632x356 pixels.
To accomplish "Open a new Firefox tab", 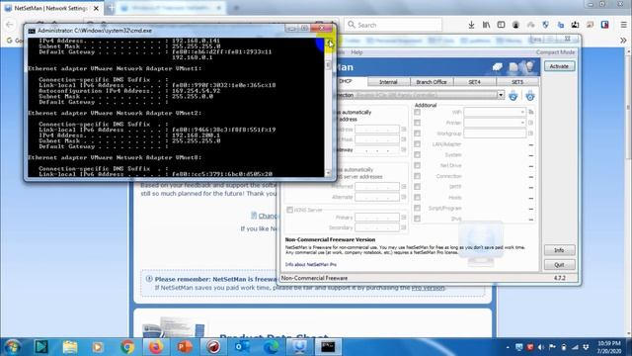I will click(x=111, y=8).
